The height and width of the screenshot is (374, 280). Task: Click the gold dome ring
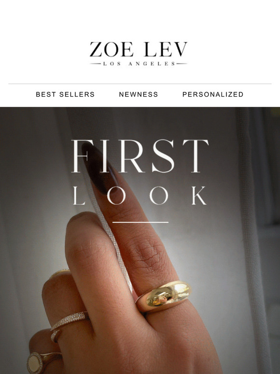[x=164, y=297]
